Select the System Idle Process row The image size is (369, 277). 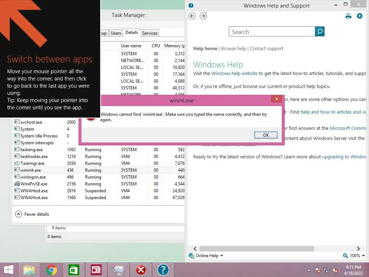pos(98,136)
